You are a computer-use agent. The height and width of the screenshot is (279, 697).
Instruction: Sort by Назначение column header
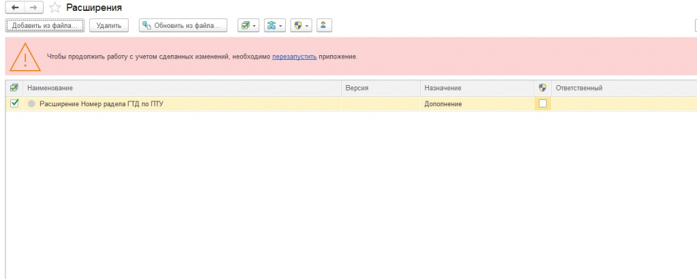click(x=477, y=88)
